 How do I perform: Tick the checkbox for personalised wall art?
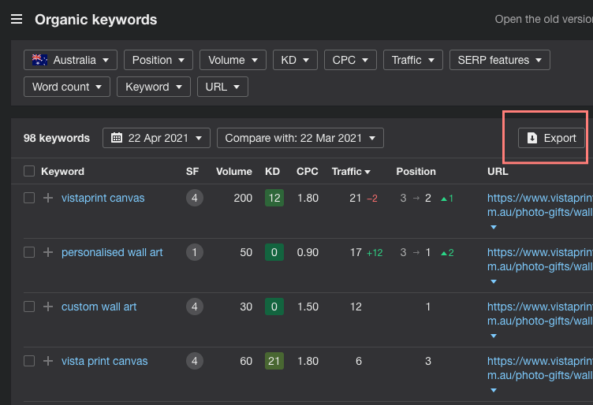click(29, 252)
